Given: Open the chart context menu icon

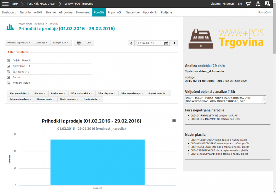Looking at the screenshot, I should point(174,121).
